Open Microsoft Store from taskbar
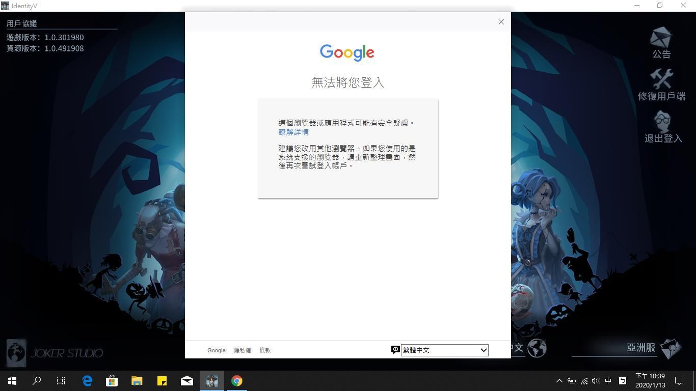 (112, 381)
